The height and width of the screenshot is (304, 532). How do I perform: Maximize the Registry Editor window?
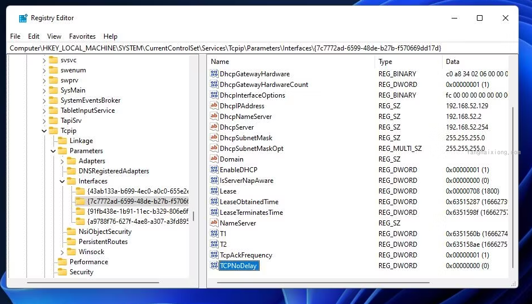[479, 18]
